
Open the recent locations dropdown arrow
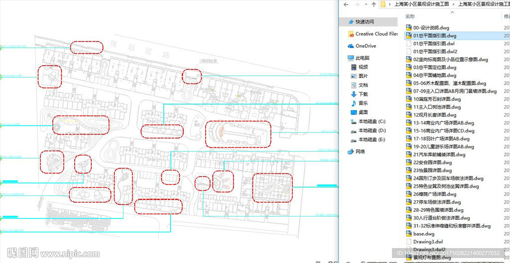(365, 4)
